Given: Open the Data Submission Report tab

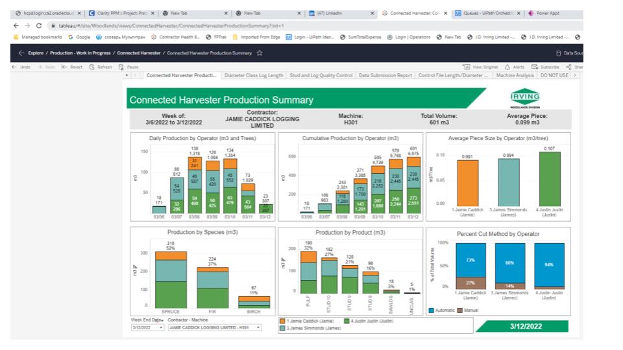Looking at the screenshot, I should (385, 75).
